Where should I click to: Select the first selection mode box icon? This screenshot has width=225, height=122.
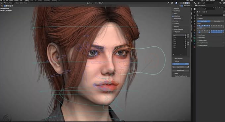point(5,6)
